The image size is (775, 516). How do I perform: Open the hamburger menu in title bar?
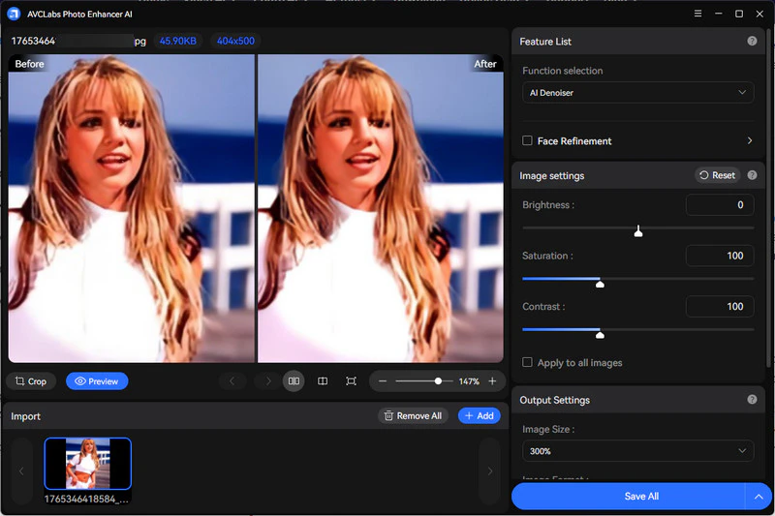[697, 14]
